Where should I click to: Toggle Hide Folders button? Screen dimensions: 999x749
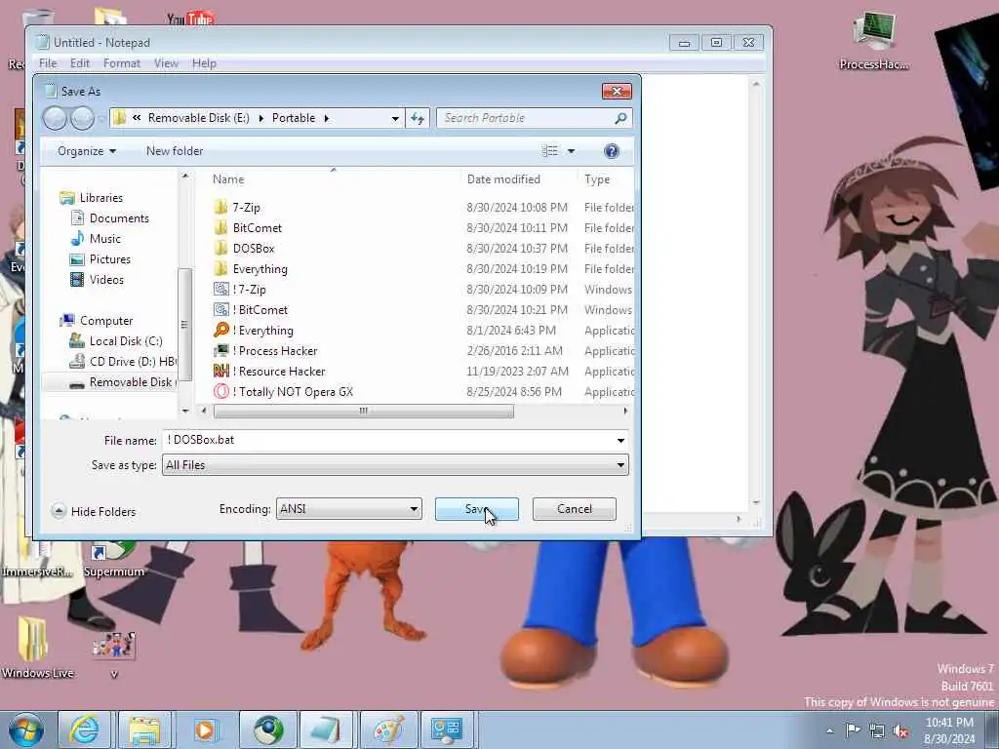click(94, 511)
